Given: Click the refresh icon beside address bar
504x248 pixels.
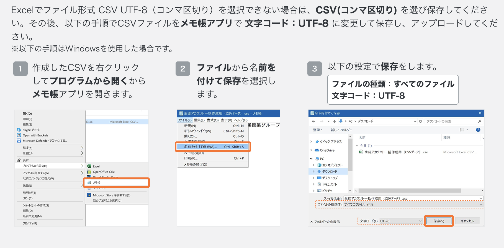Looking at the screenshot, I should pyautogui.click(x=420, y=121).
